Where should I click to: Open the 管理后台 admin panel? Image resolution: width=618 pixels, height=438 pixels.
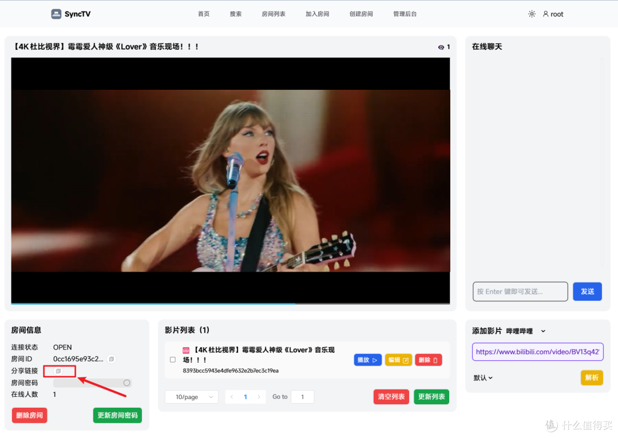click(x=405, y=13)
